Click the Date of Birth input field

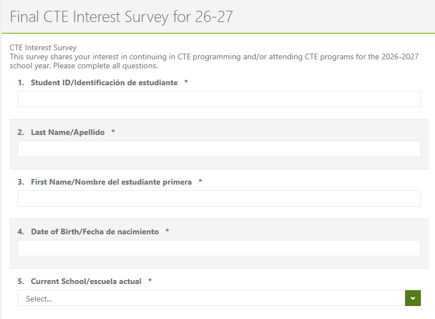219,248
